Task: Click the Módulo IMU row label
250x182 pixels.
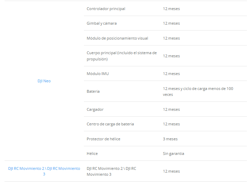Action: [98, 74]
